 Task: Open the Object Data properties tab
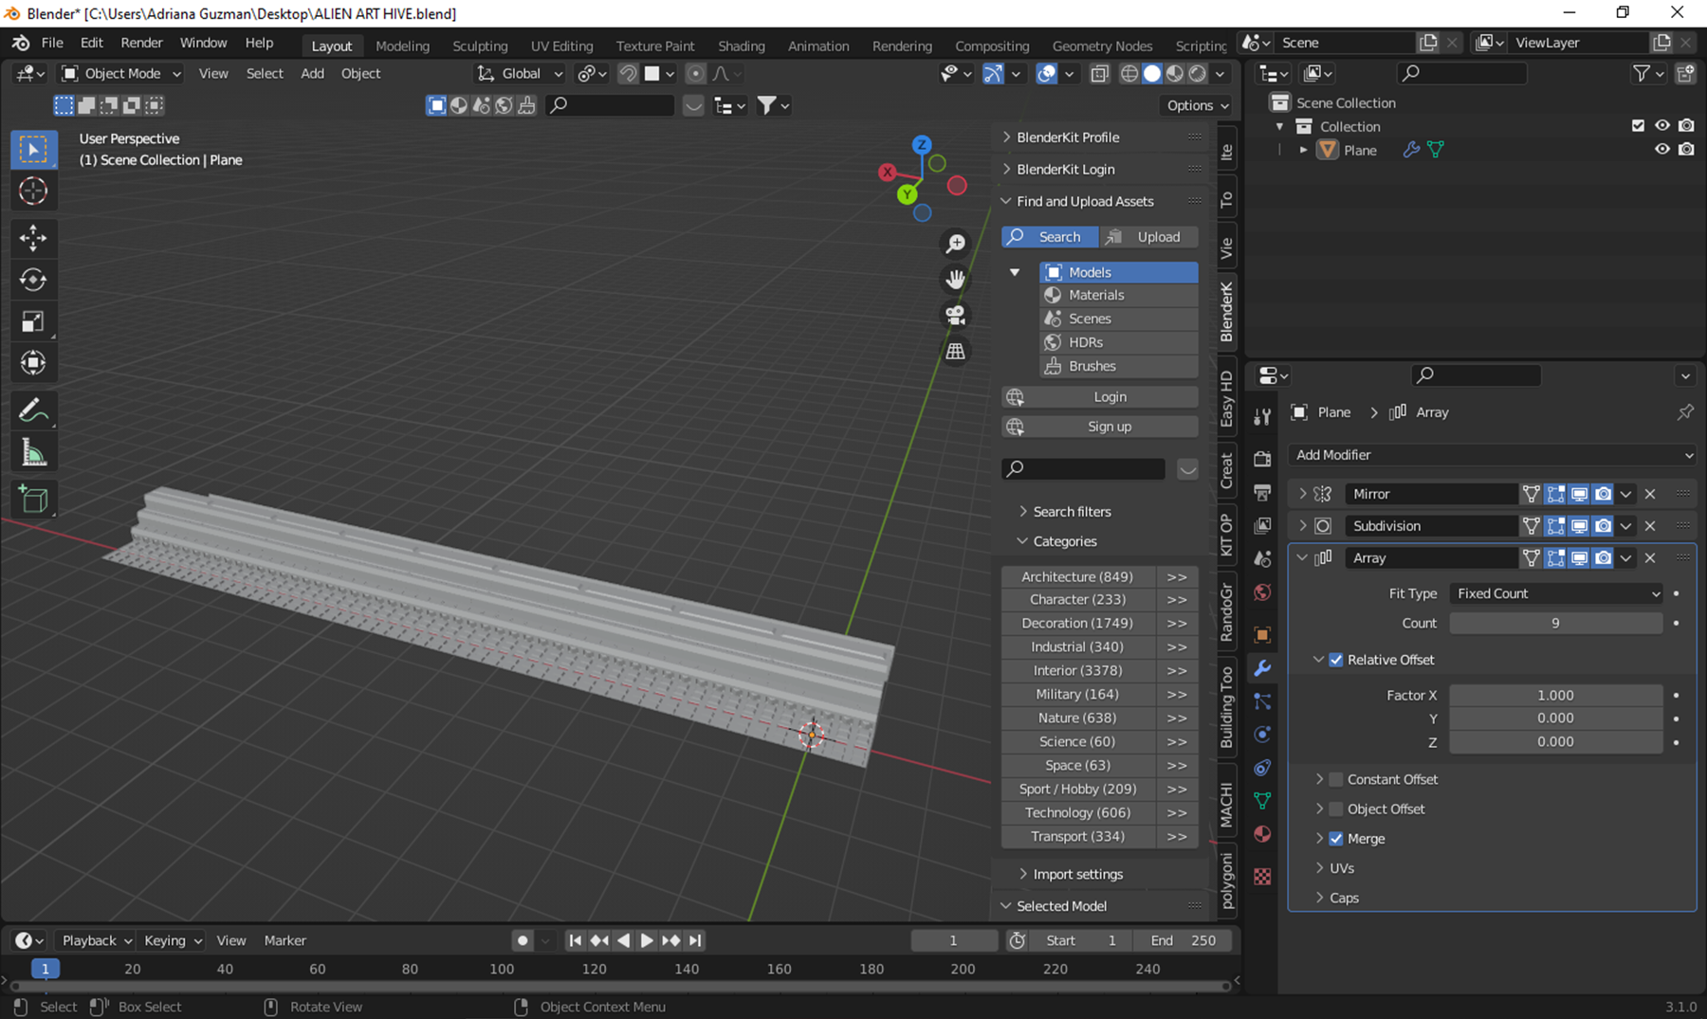pos(1262,801)
